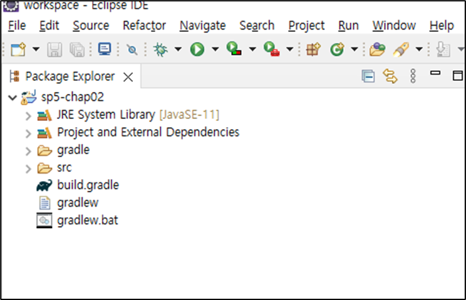Select the gradlew file
The image size is (466, 300).
click(x=78, y=203)
